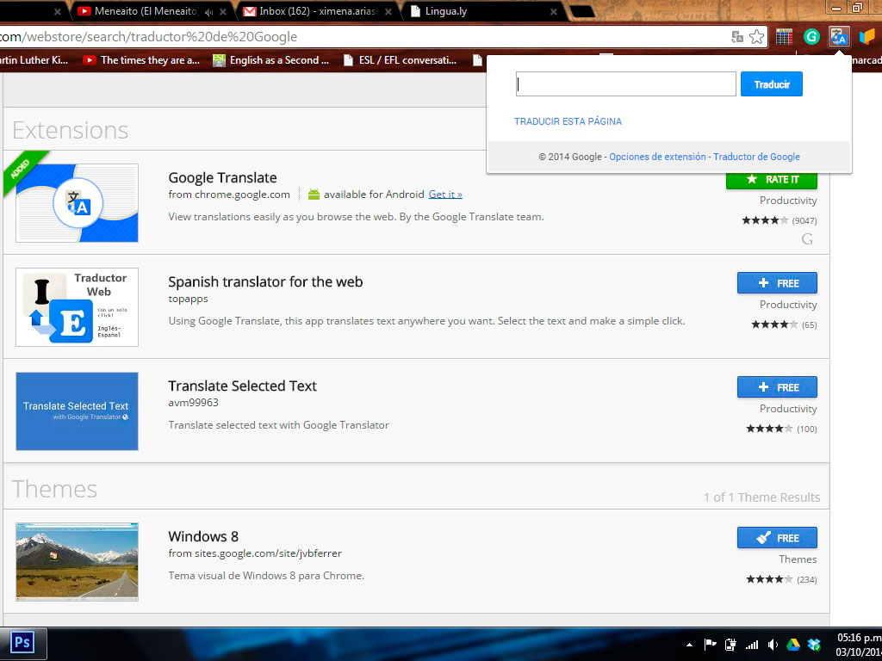The image size is (882, 661).
Task: Open 'English as a Second...' bookmark
Action: [x=271, y=60]
